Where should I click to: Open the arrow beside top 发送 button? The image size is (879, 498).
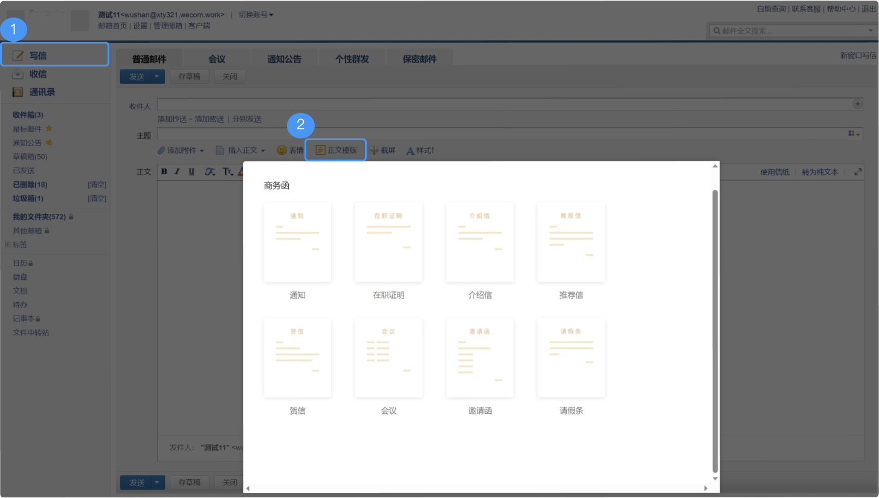coord(157,77)
